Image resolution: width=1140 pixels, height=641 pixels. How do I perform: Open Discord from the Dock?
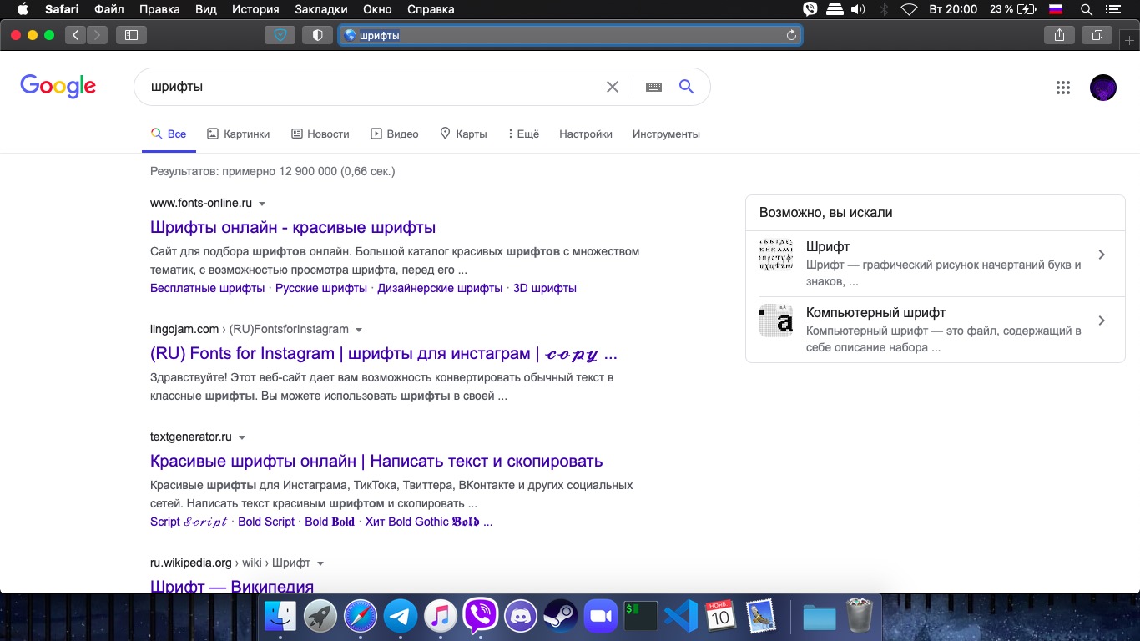522,617
